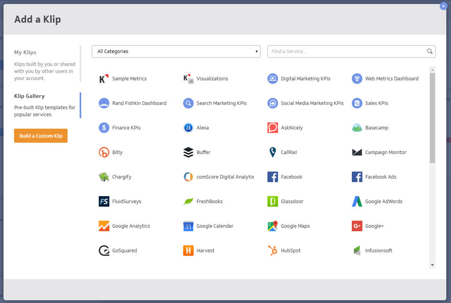
Task: Click the Alexa text label
Action: [203, 128]
